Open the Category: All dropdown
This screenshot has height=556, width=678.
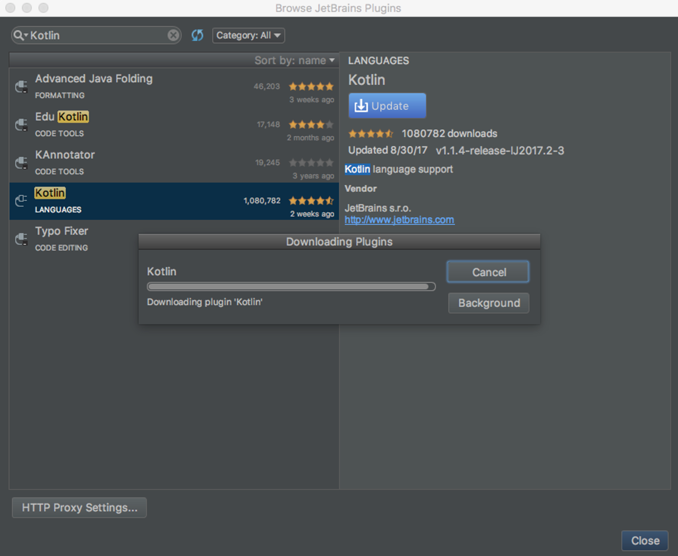(248, 35)
